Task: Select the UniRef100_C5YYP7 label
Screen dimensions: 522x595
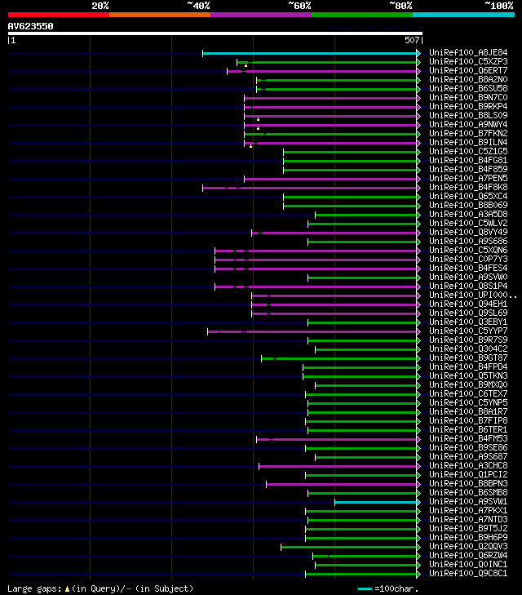Action: coord(468,331)
